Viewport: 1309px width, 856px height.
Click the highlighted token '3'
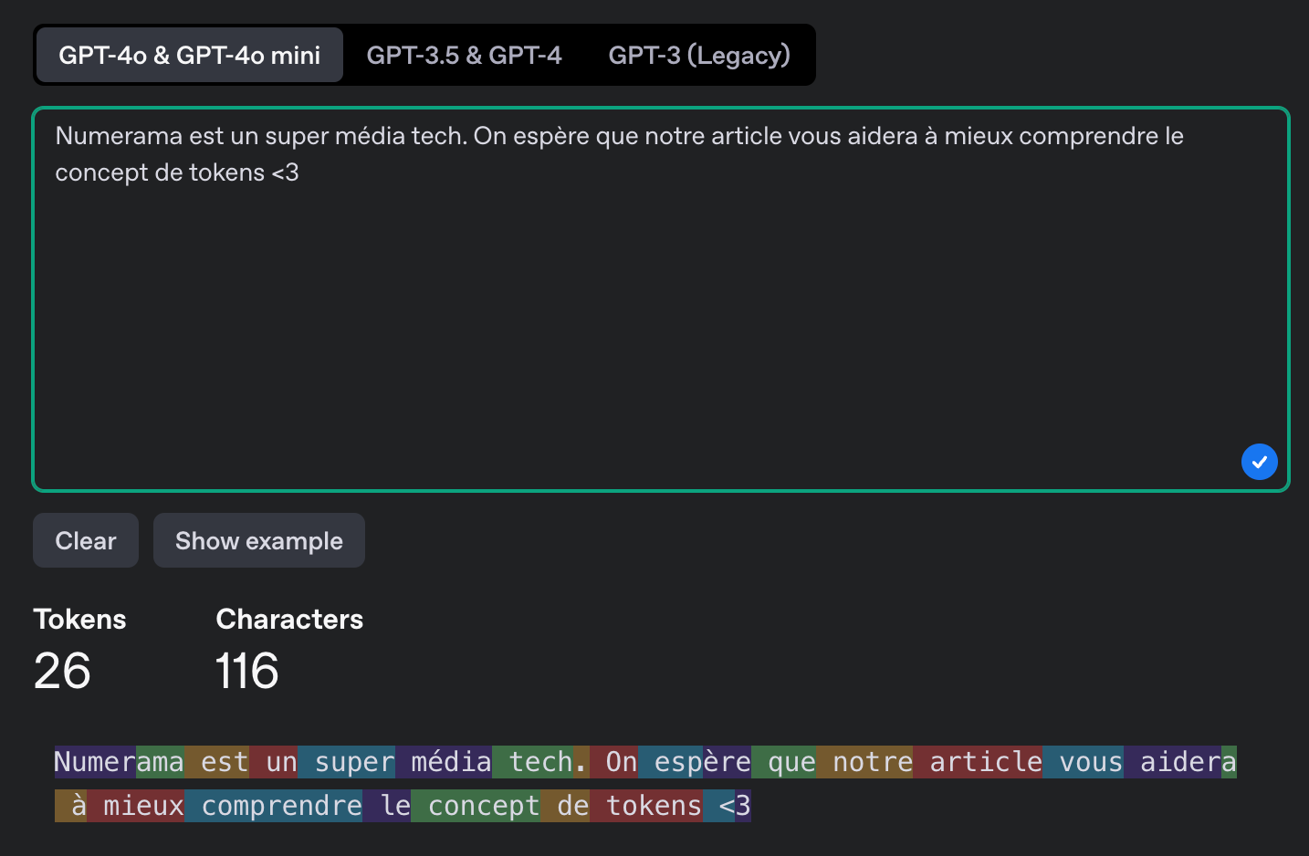click(x=743, y=806)
